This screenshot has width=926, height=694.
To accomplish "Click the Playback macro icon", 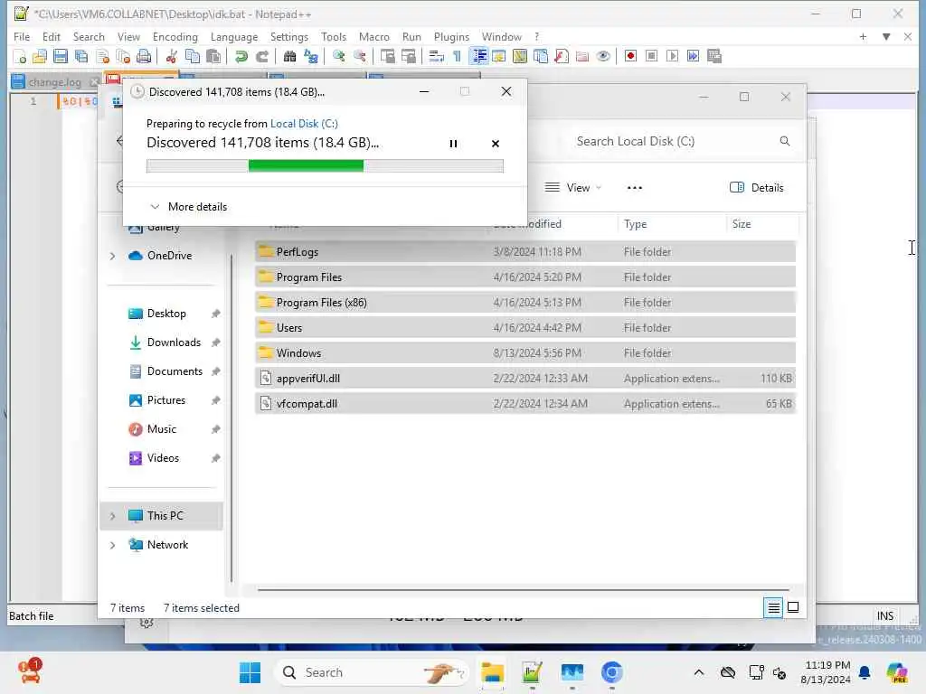I will 672,56.
